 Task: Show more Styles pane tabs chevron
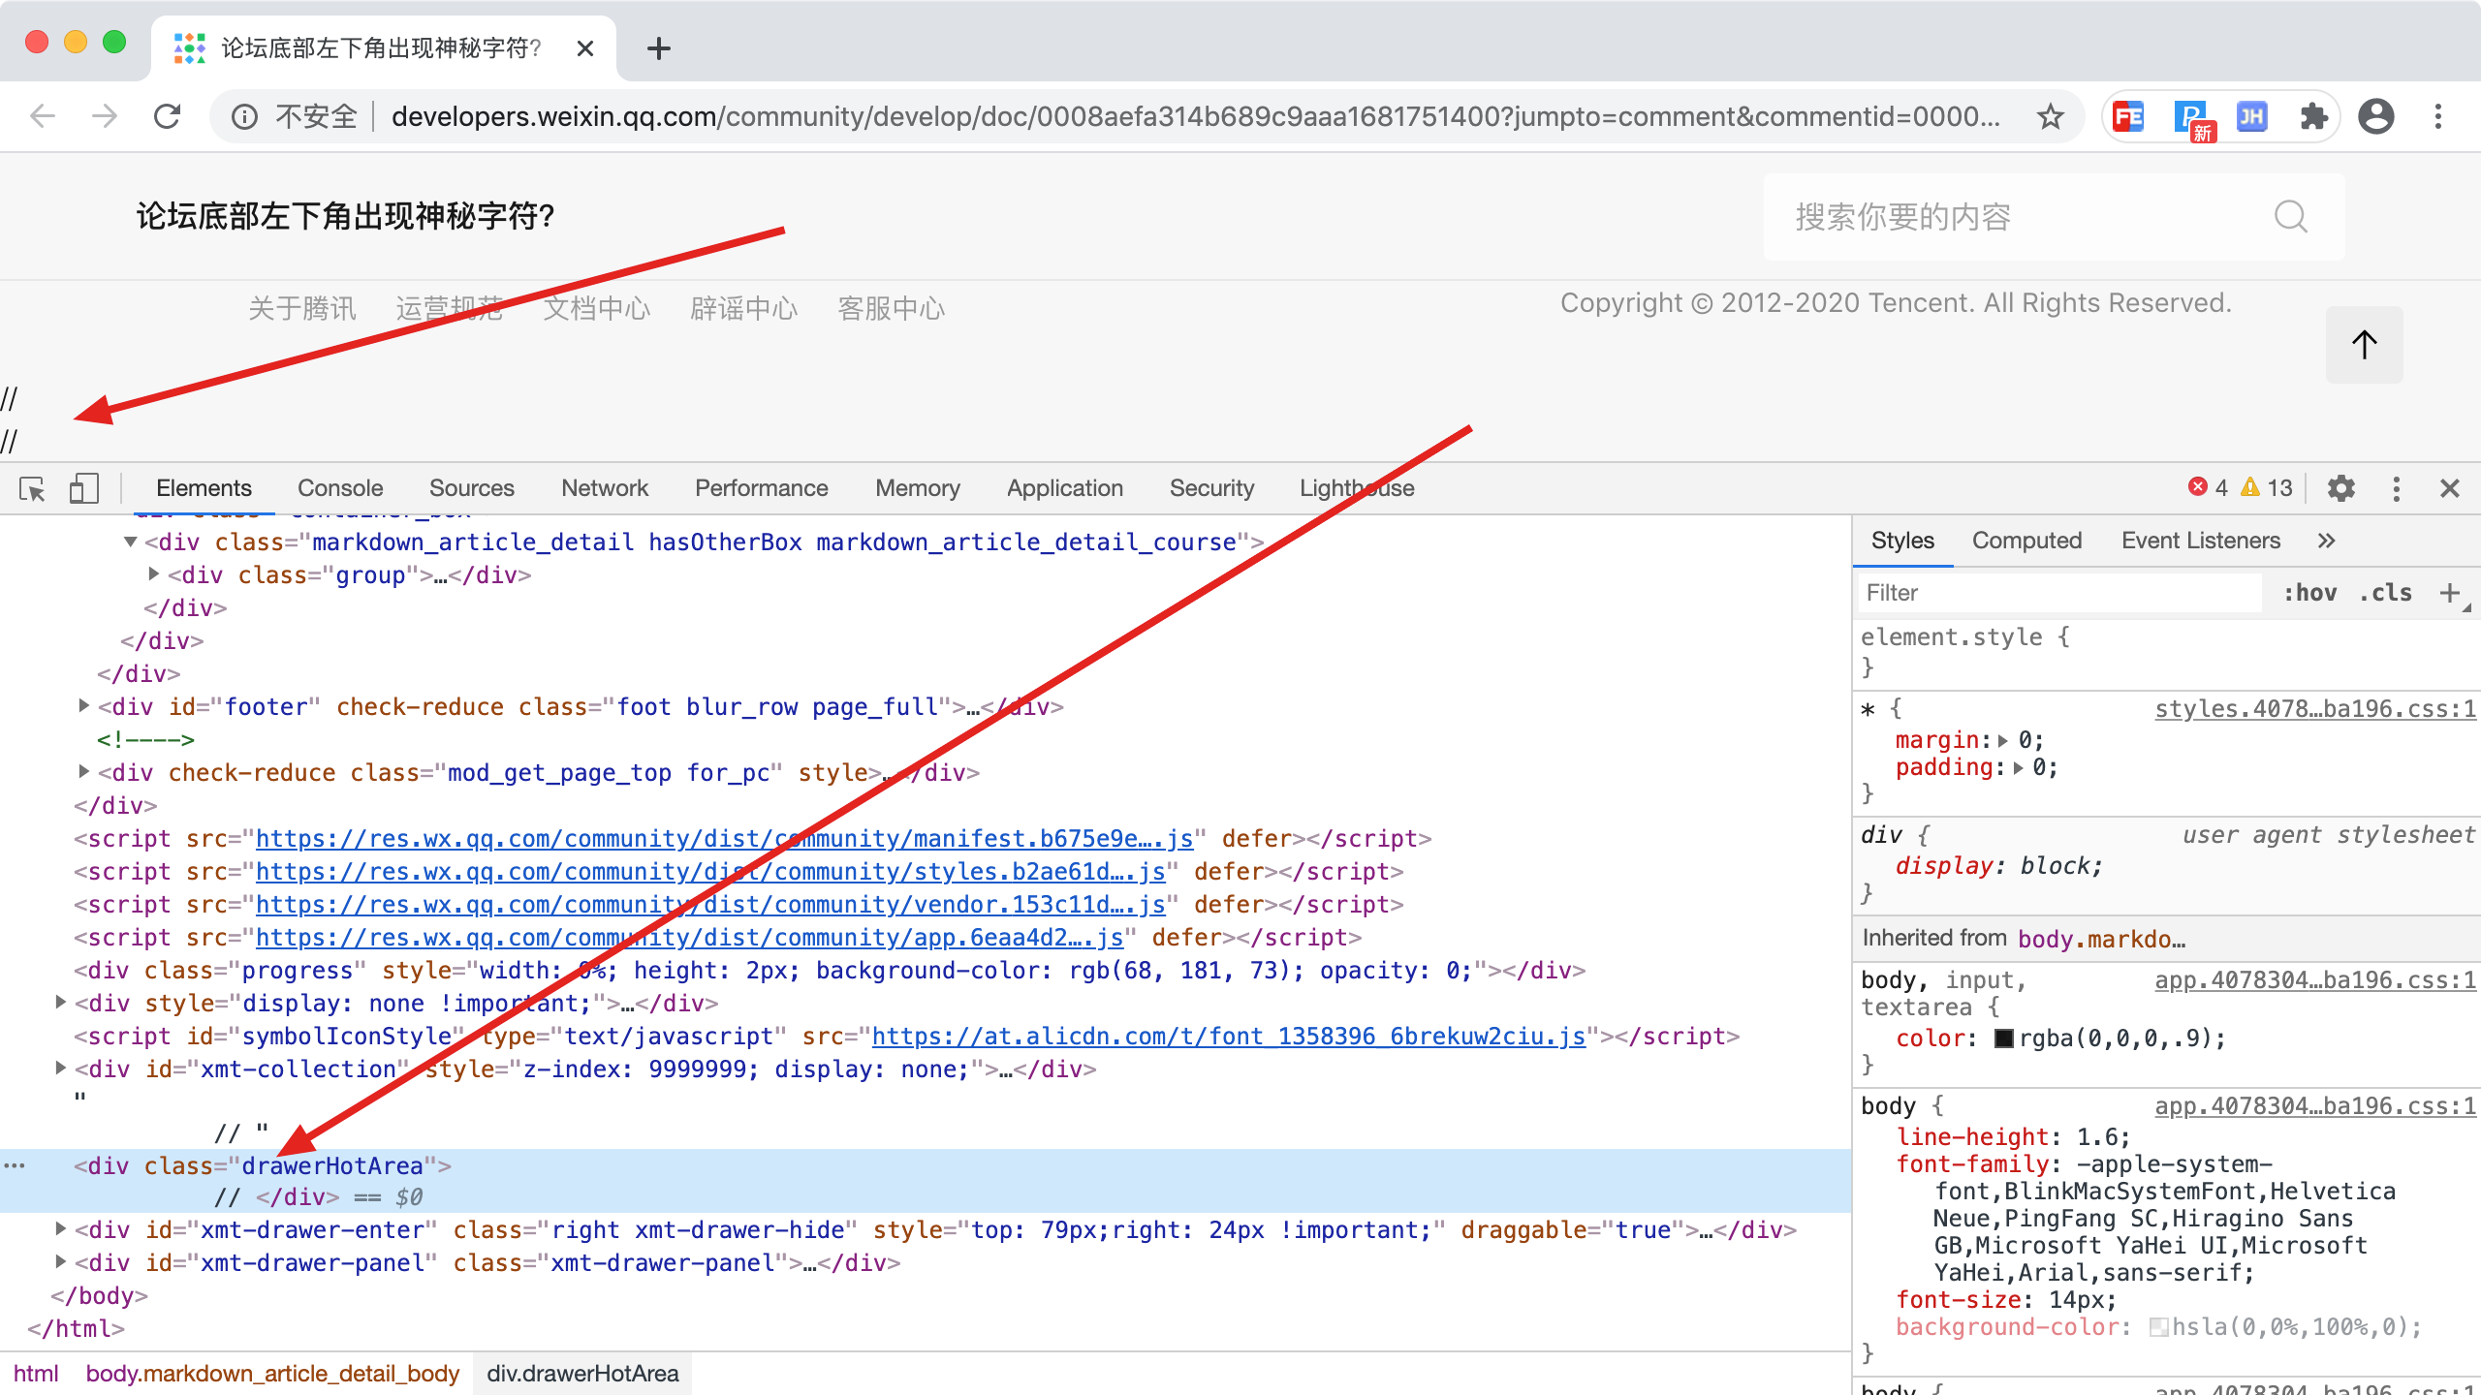[x=2326, y=541]
